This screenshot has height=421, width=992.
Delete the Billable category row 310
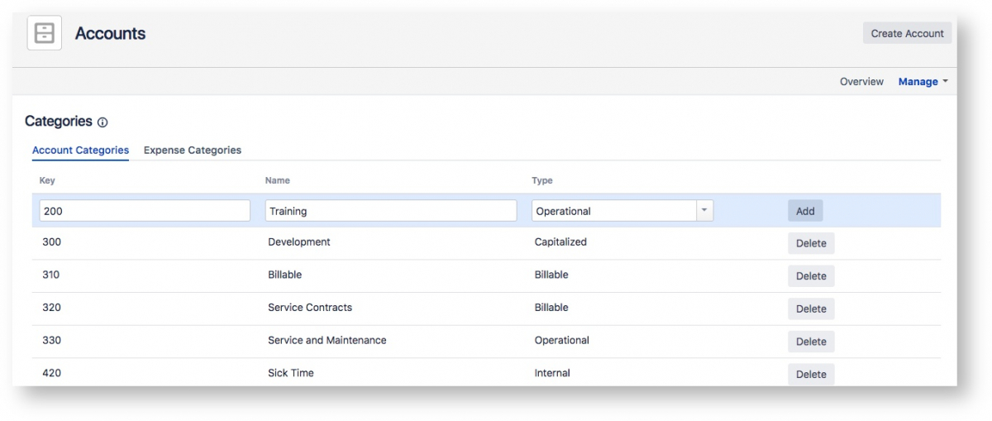coord(811,276)
